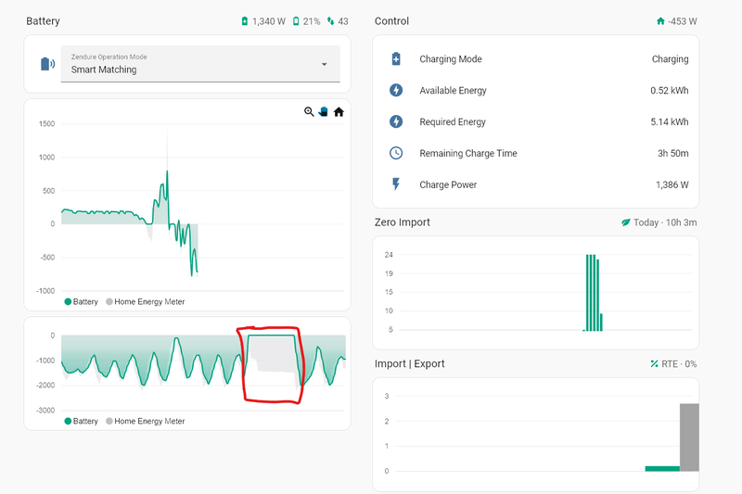Open the 21% battery level chip
The width and height of the screenshot is (742, 494).
pos(306,21)
